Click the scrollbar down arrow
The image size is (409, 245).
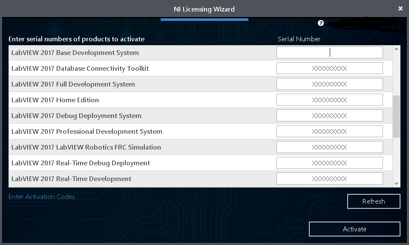397,183
